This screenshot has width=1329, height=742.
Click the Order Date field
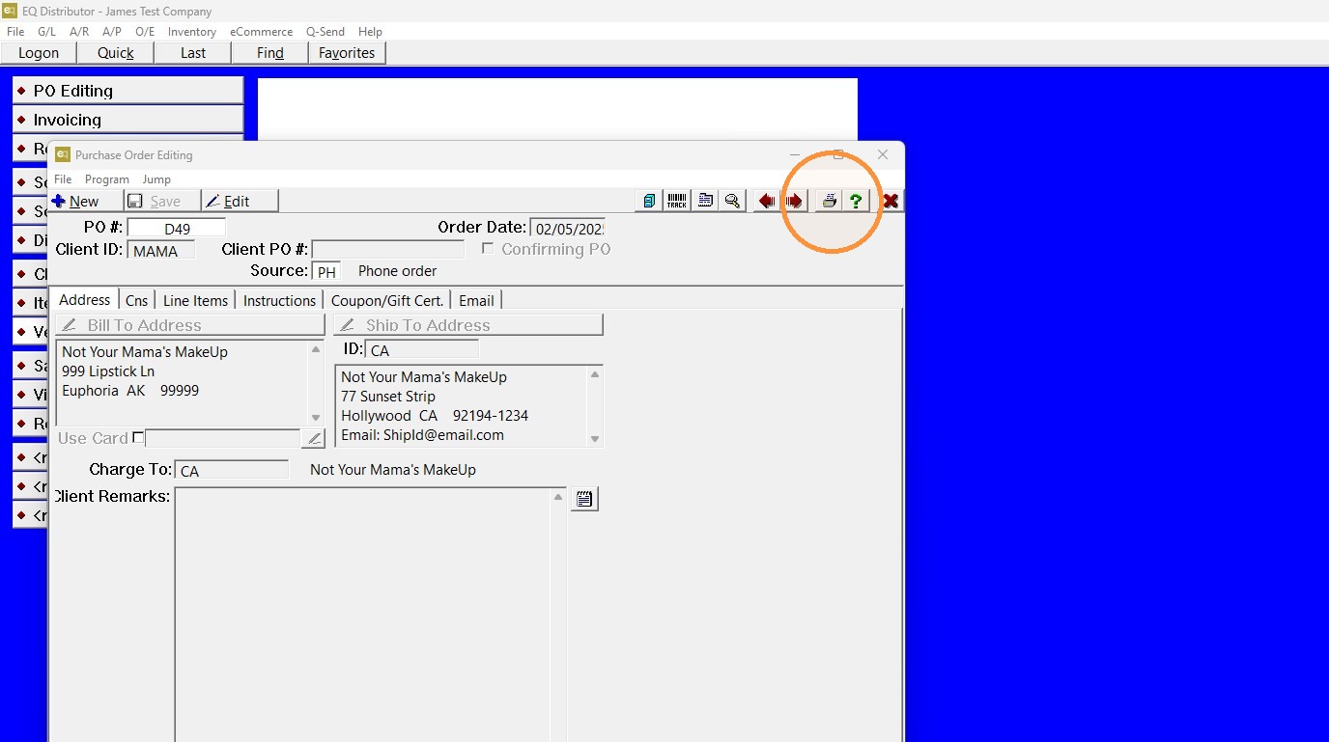[567, 229]
